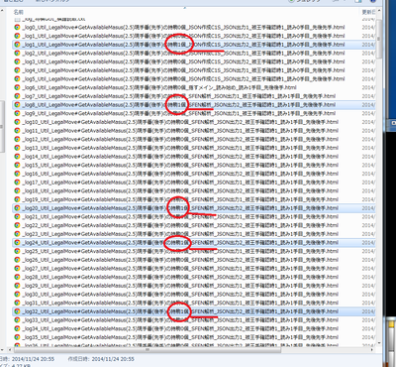Click Chrome icon of _log2 file

tap(17, 53)
